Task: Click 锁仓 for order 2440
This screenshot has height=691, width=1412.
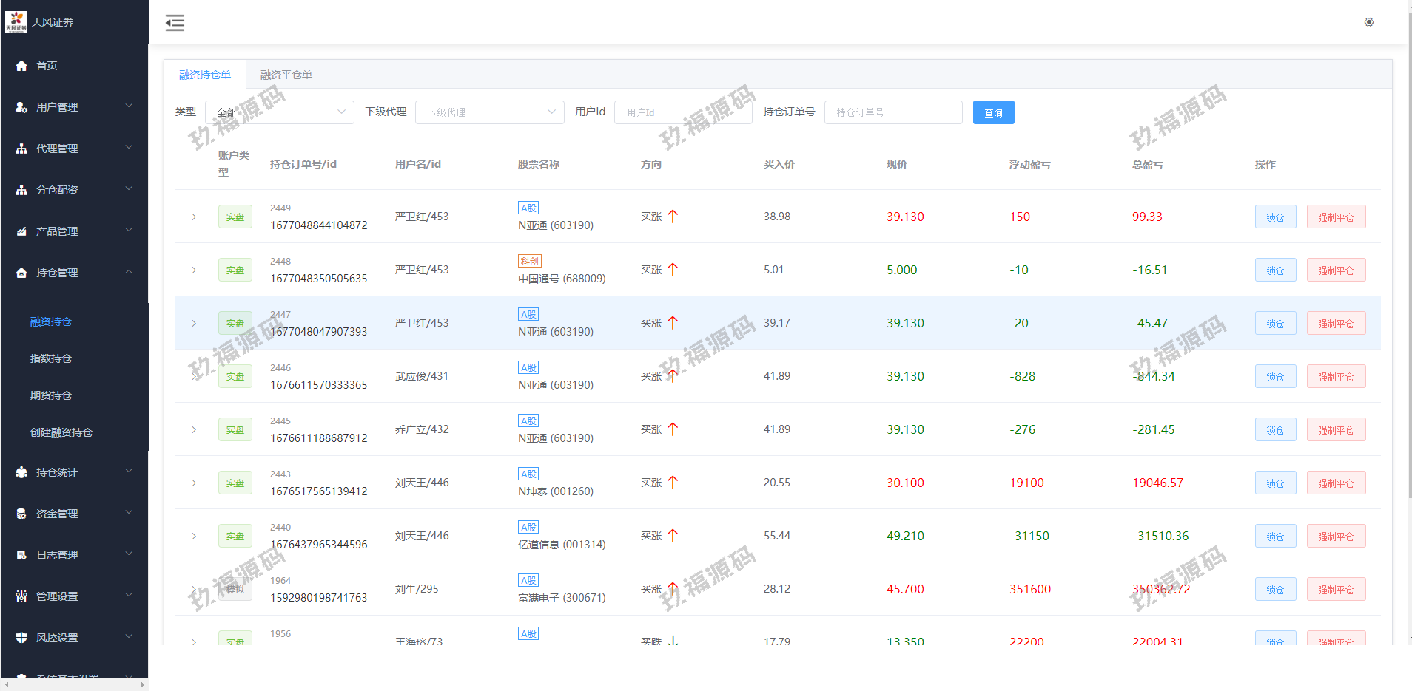Action: pyautogui.click(x=1274, y=536)
